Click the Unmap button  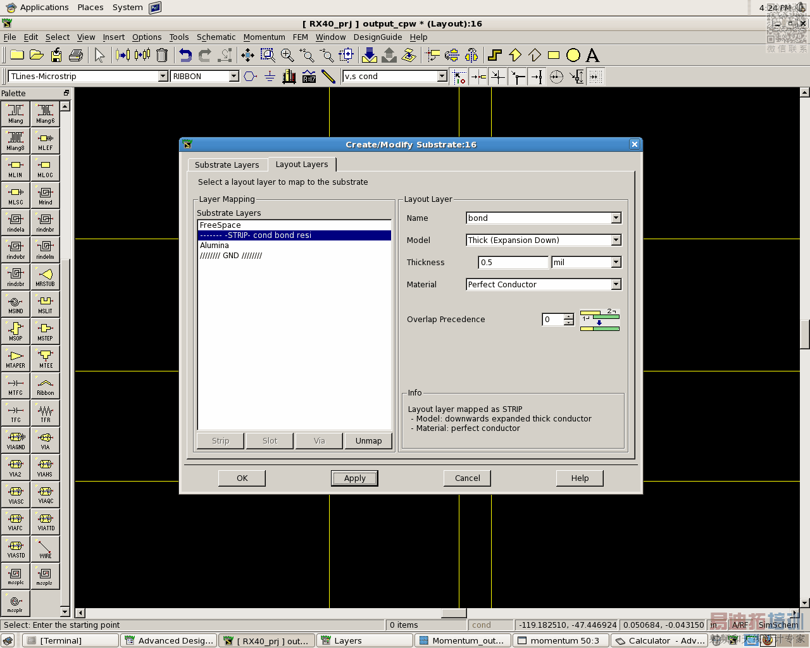pos(368,441)
